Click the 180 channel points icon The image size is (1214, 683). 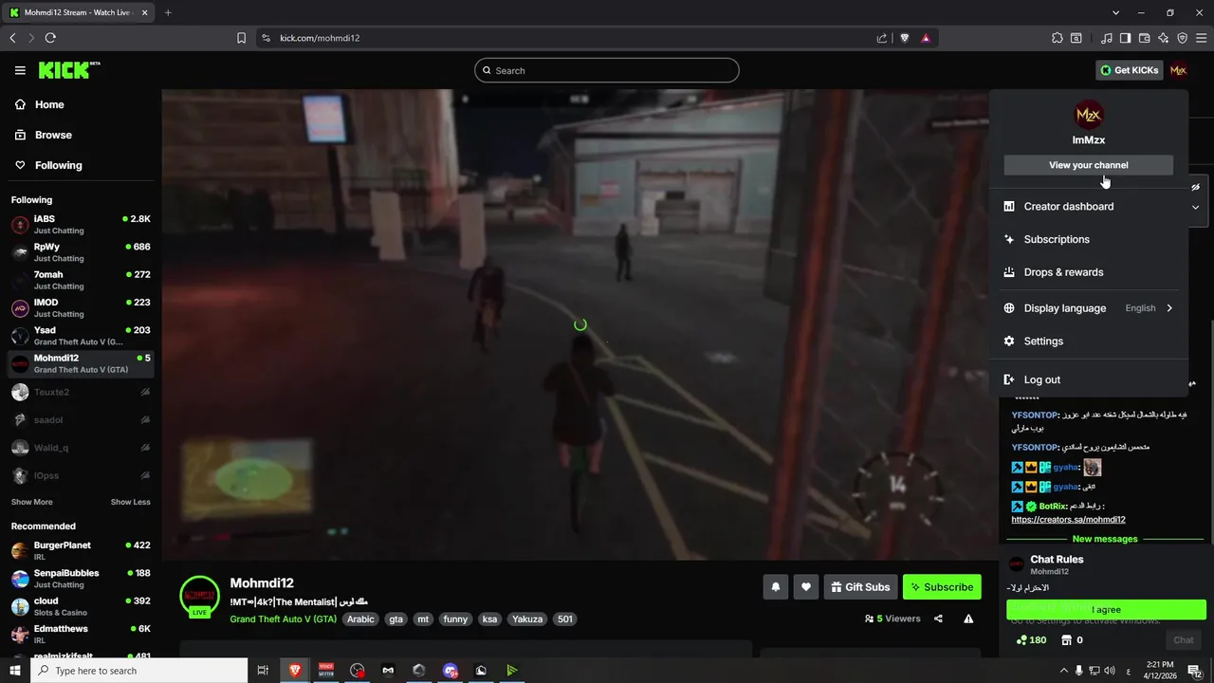tap(1021, 640)
